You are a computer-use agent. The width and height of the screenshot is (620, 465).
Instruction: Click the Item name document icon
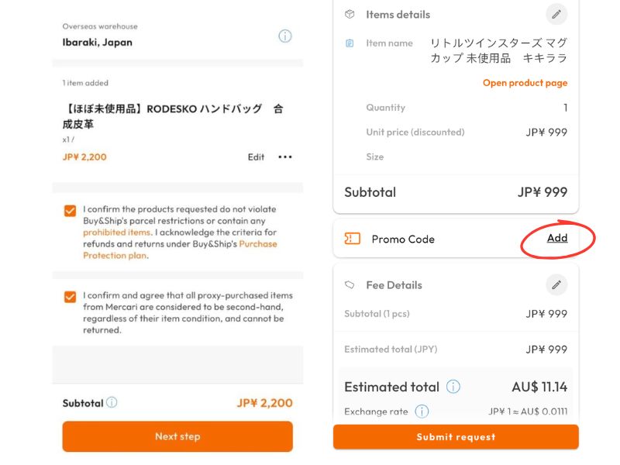point(350,43)
